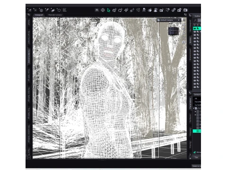Image resolution: width=227 pixels, height=170 pixels.
Task: Click the topmost viewport control beside camera dropdown
Action: click(x=184, y=20)
